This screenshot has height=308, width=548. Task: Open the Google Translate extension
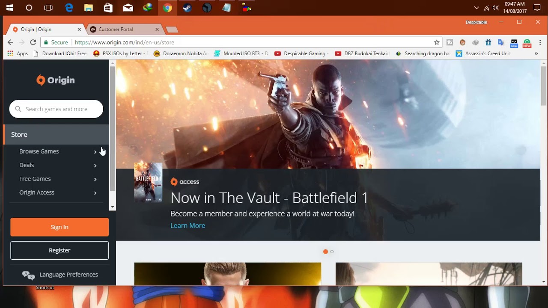(501, 42)
